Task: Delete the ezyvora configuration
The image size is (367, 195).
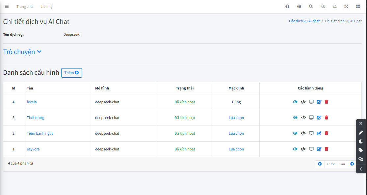Action: (x=327, y=149)
